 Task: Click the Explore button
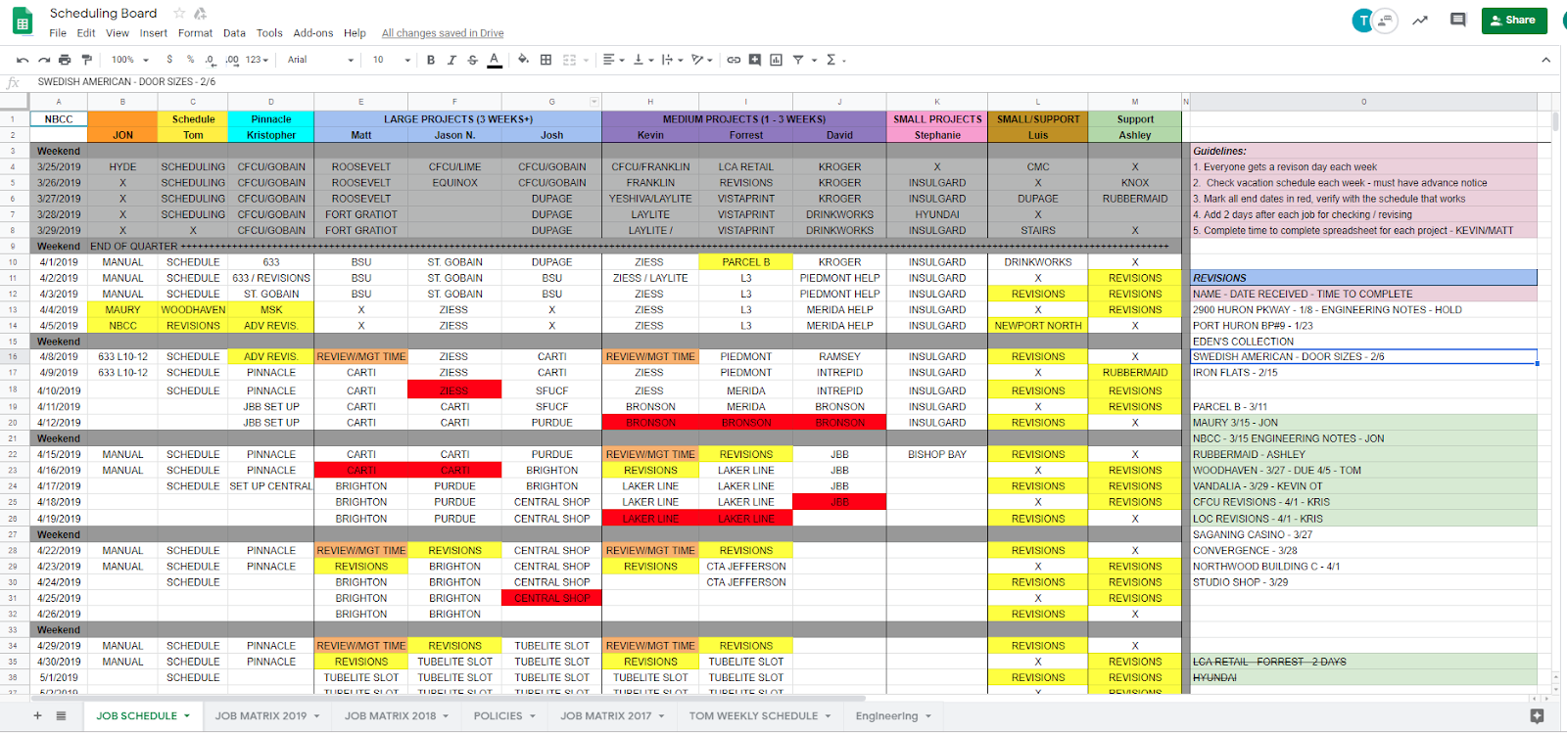tap(1537, 716)
